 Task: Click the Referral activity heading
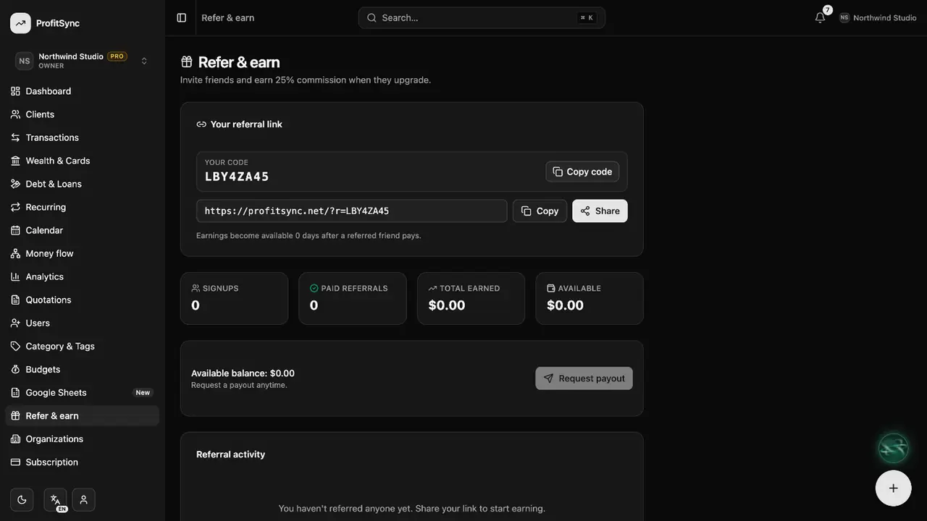231,454
